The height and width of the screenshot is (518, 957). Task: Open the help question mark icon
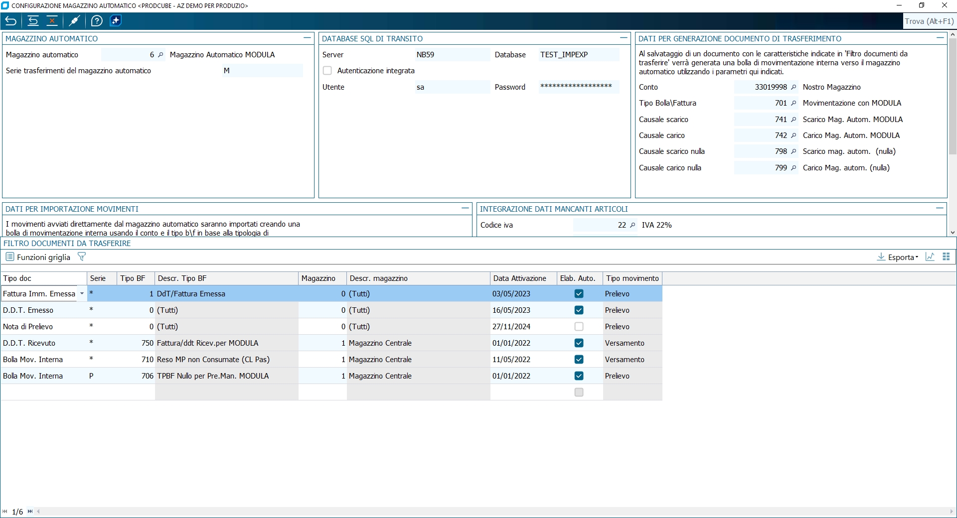click(97, 21)
